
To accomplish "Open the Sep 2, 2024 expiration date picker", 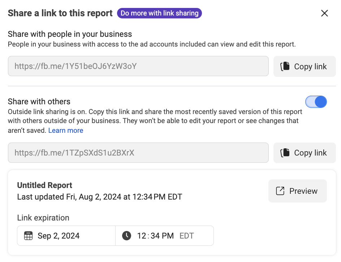I will click(x=66, y=236).
